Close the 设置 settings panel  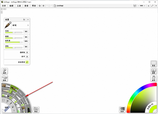28,20
